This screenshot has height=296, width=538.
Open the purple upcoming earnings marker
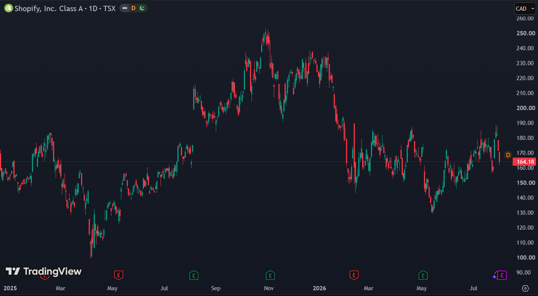(x=502, y=275)
